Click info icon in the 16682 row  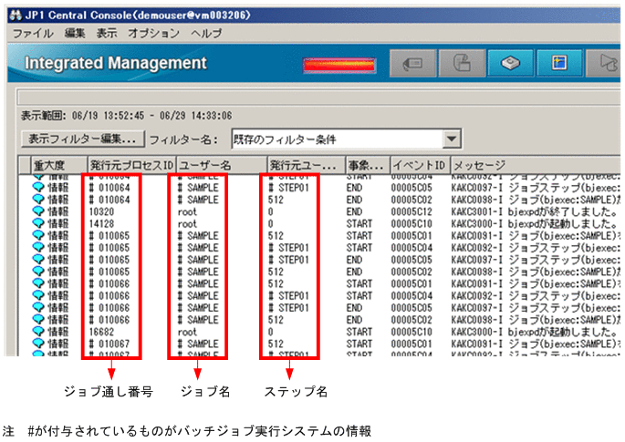pyautogui.click(x=38, y=332)
